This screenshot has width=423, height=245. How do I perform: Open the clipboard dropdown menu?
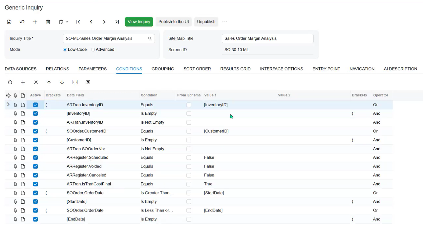click(x=63, y=22)
